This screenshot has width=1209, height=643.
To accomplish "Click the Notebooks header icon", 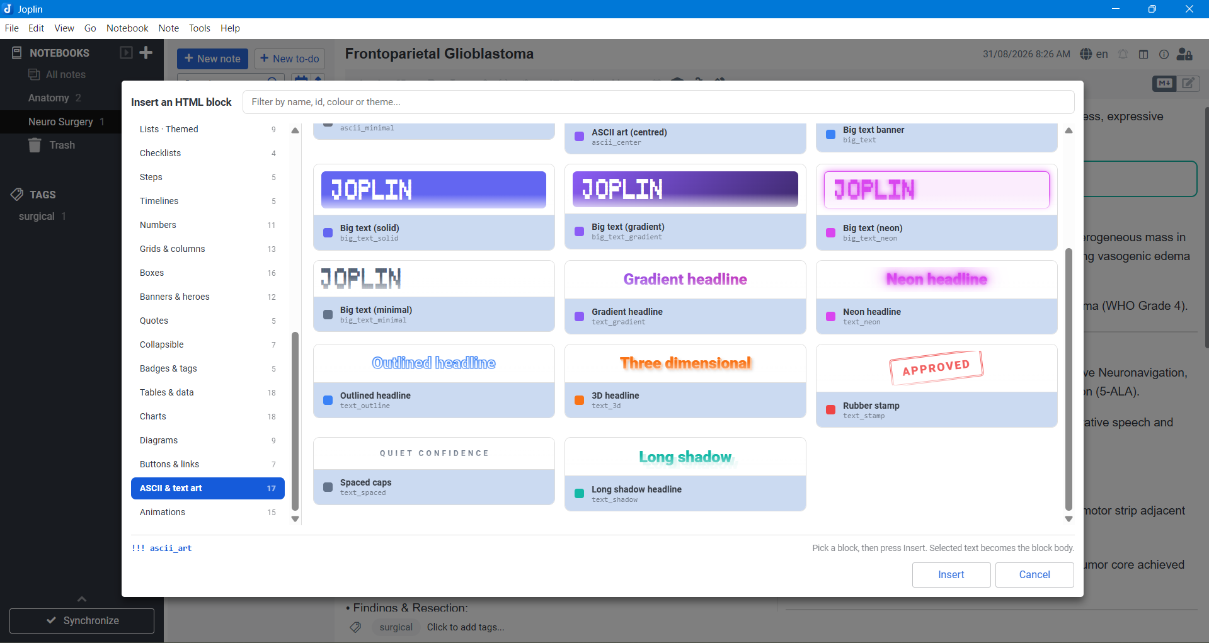I will click(x=17, y=53).
